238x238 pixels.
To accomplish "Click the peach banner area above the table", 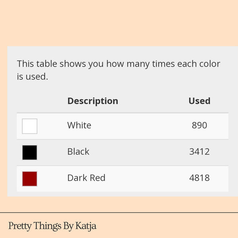I will [x=119, y=23].
